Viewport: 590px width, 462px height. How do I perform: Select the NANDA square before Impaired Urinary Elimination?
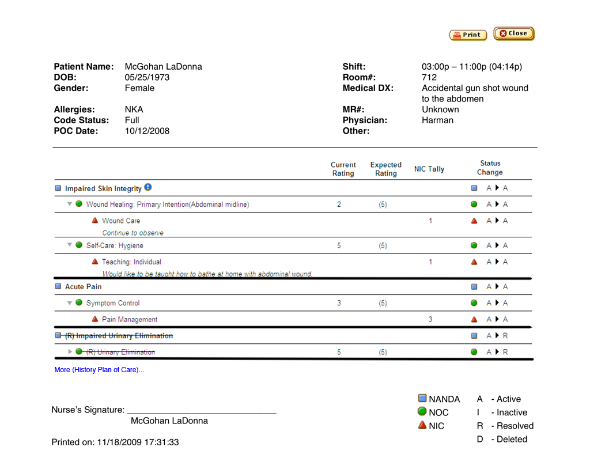[x=58, y=335]
